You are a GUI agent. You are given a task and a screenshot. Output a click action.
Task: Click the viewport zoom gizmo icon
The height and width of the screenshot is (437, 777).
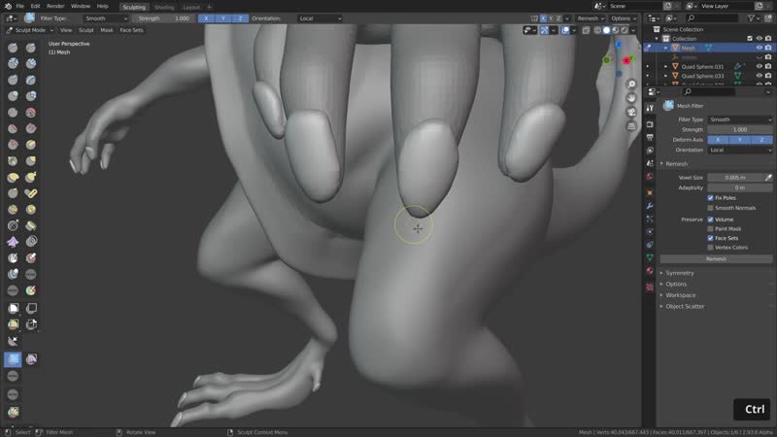[631, 84]
